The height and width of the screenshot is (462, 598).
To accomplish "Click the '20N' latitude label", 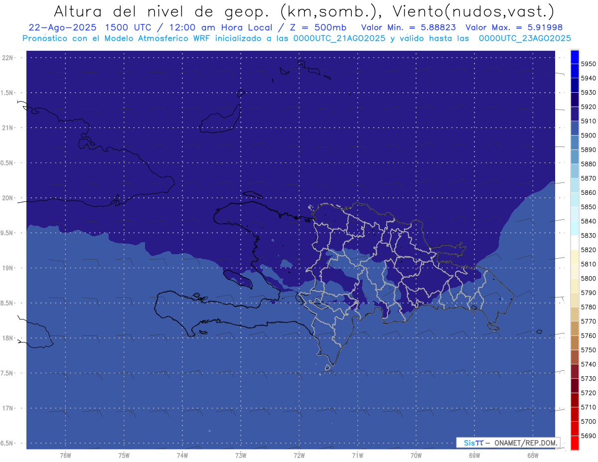I will (x=8, y=198).
